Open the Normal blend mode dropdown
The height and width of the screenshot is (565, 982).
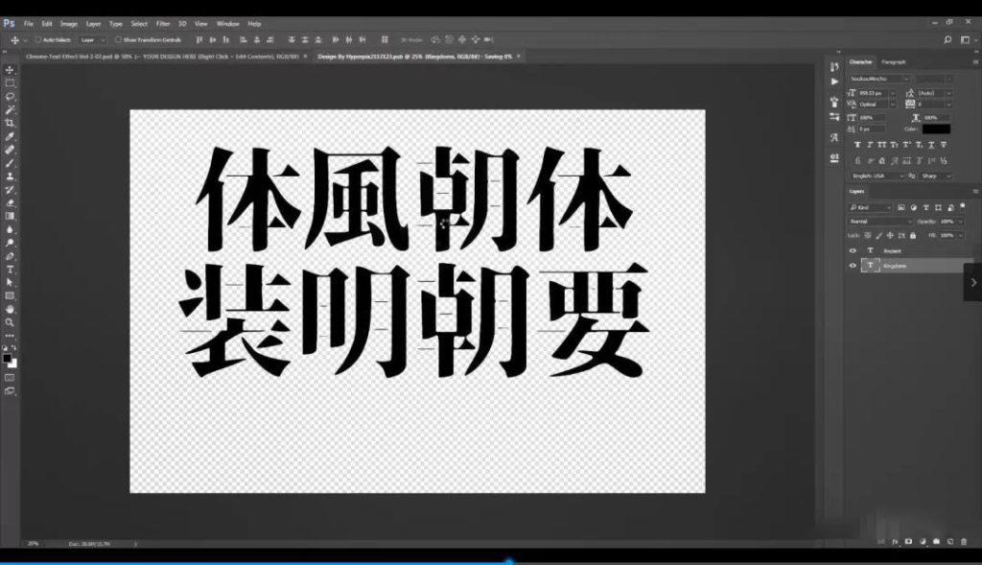(x=880, y=222)
